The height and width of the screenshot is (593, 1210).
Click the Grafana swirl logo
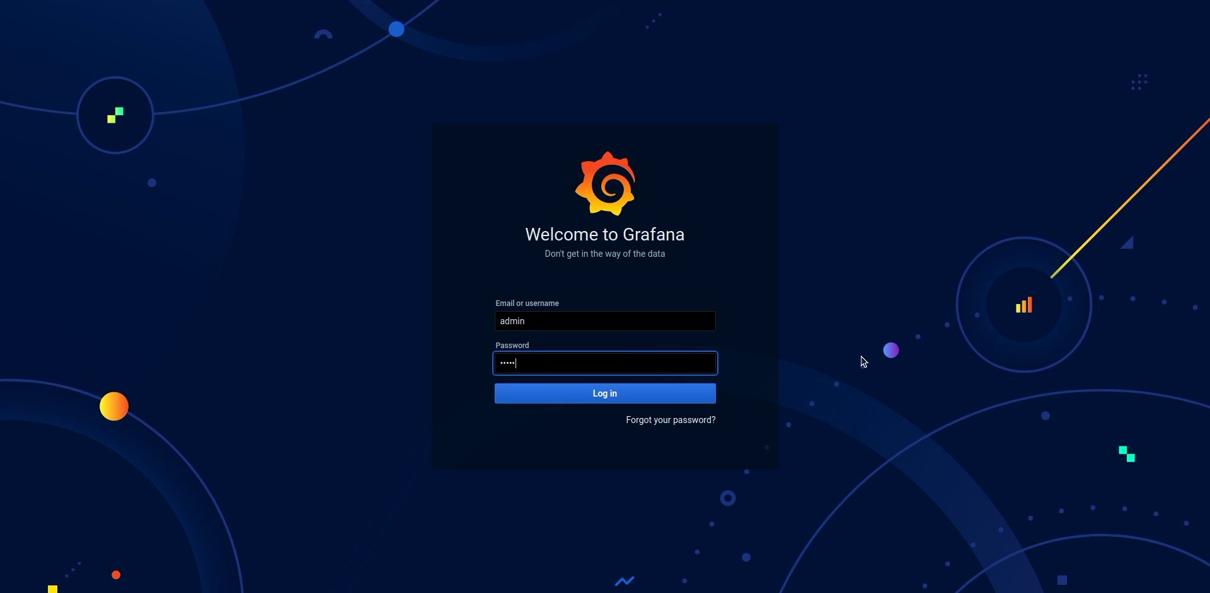[x=605, y=183]
